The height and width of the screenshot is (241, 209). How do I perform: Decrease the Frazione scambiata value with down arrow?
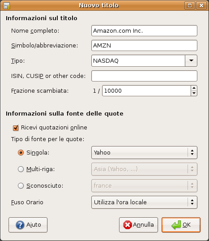click(194, 93)
